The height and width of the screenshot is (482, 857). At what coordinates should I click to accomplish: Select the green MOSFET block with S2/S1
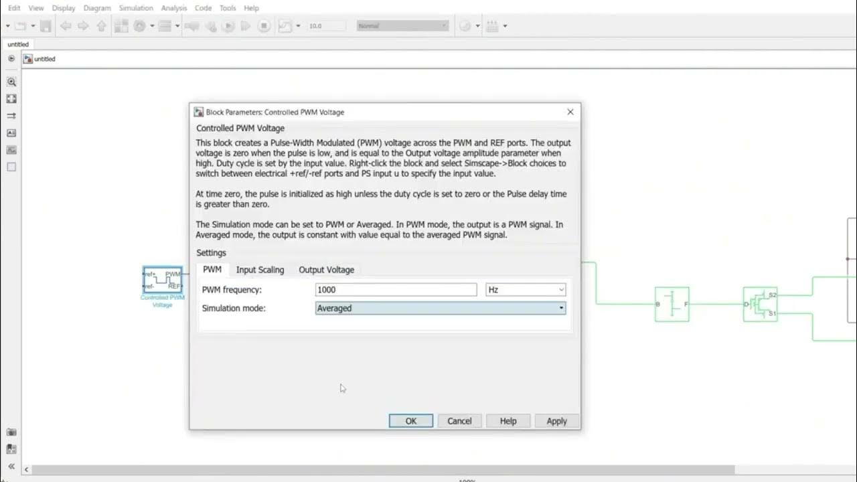coord(761,304)
